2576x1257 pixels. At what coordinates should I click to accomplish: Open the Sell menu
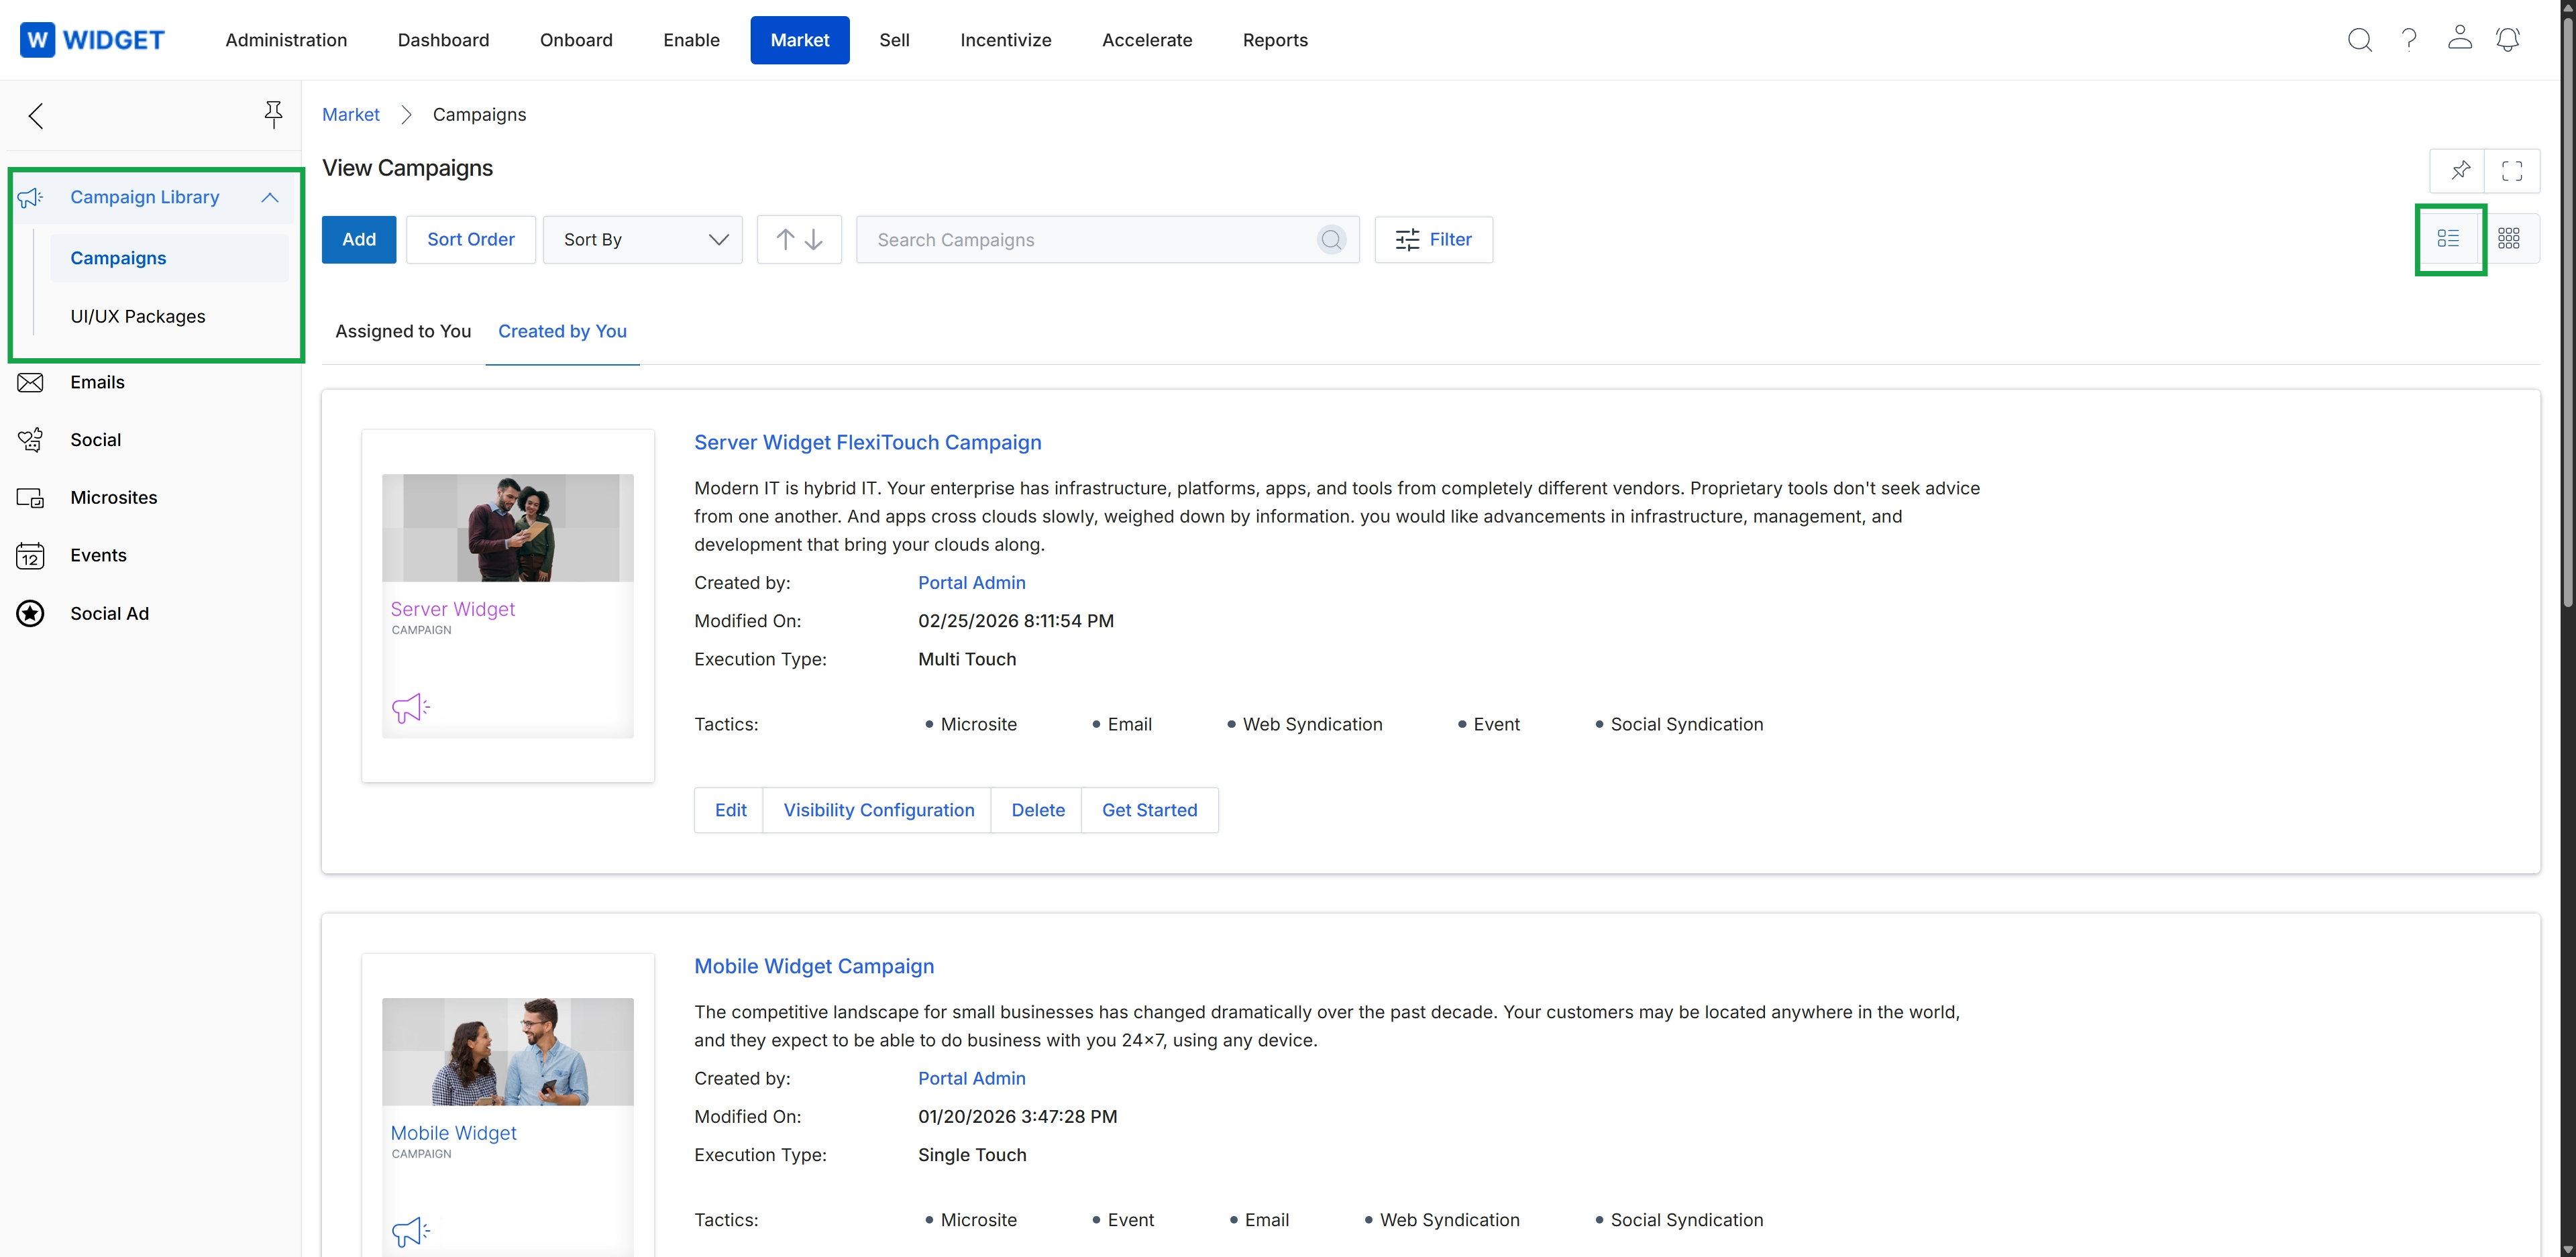pos(894,40)
